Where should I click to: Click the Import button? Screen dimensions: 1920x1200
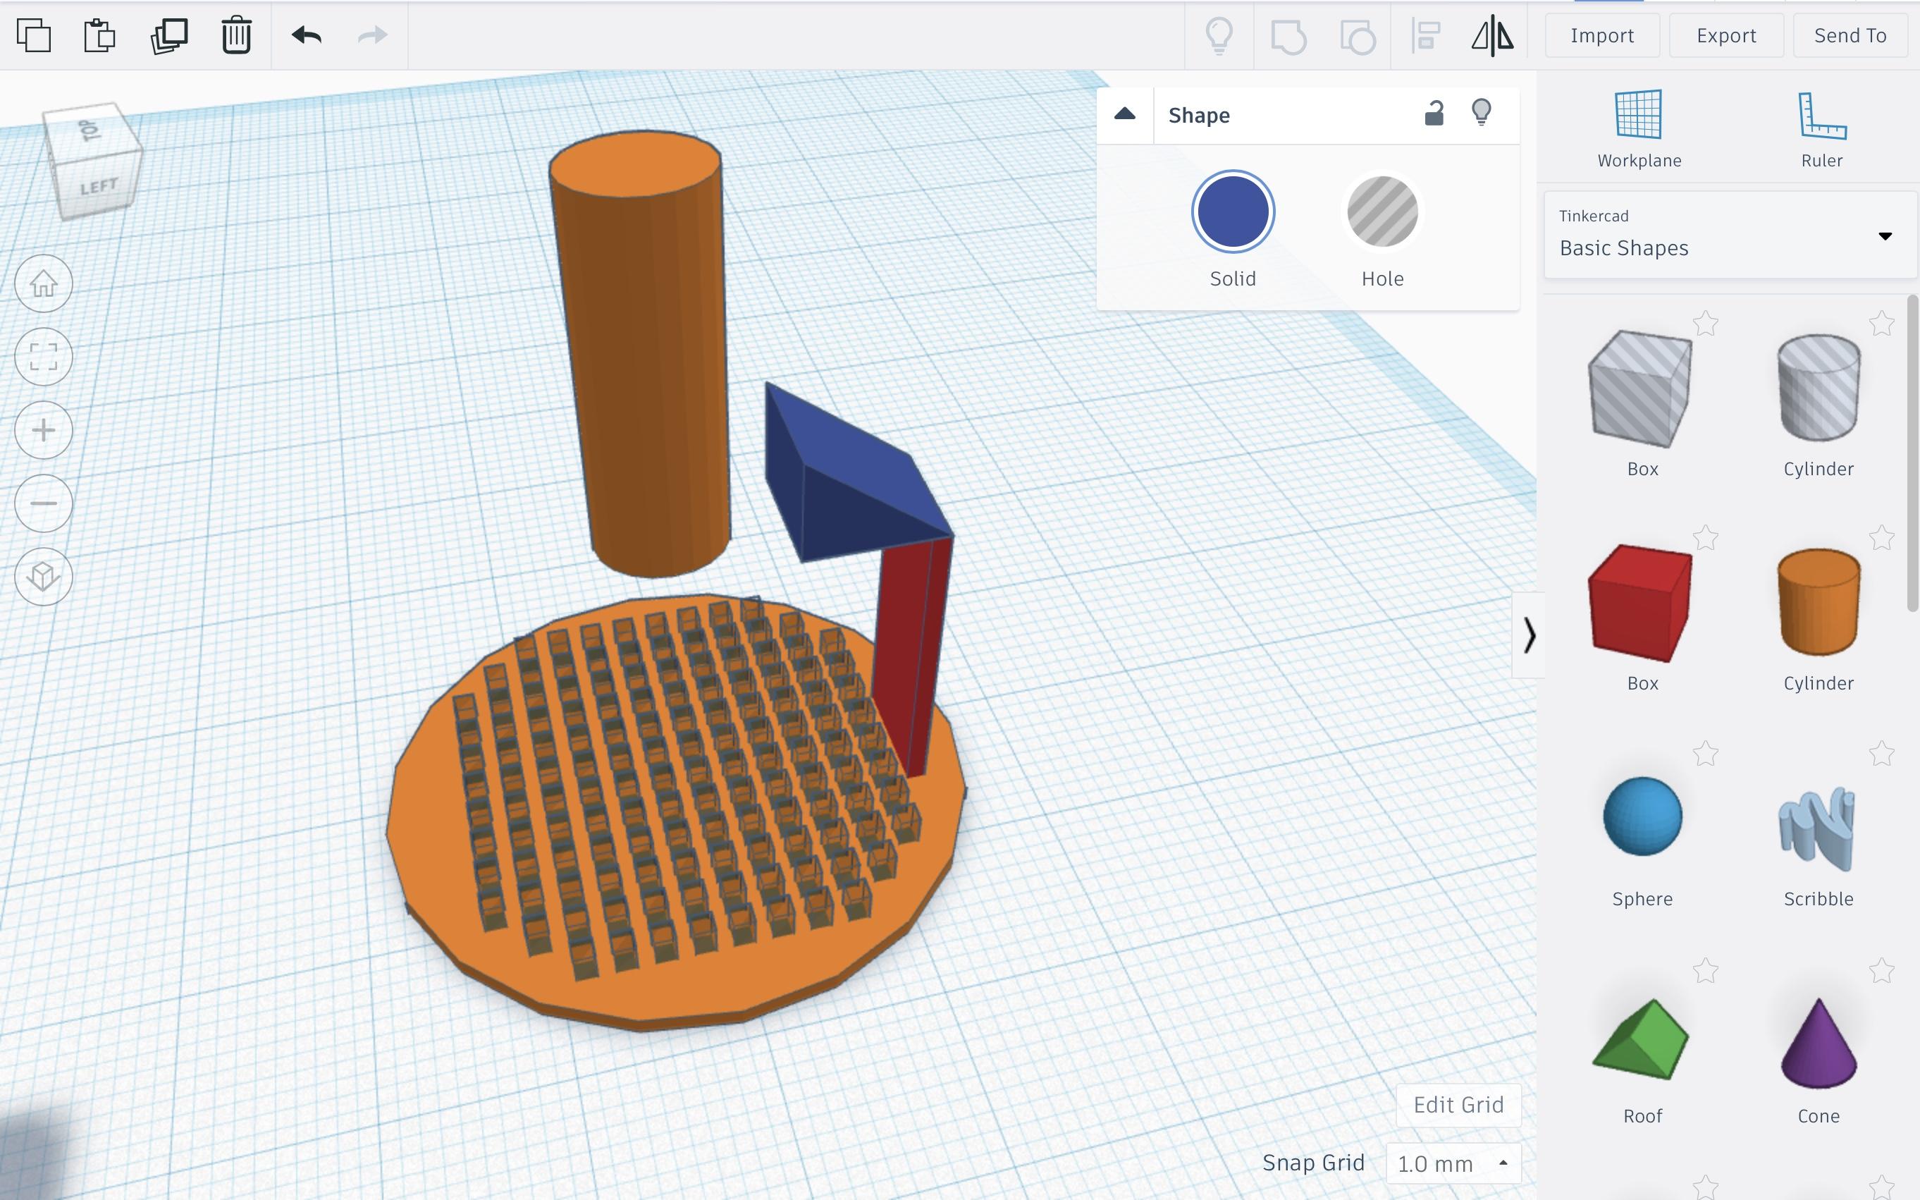pyautogui.click(x=1602, y=36)
